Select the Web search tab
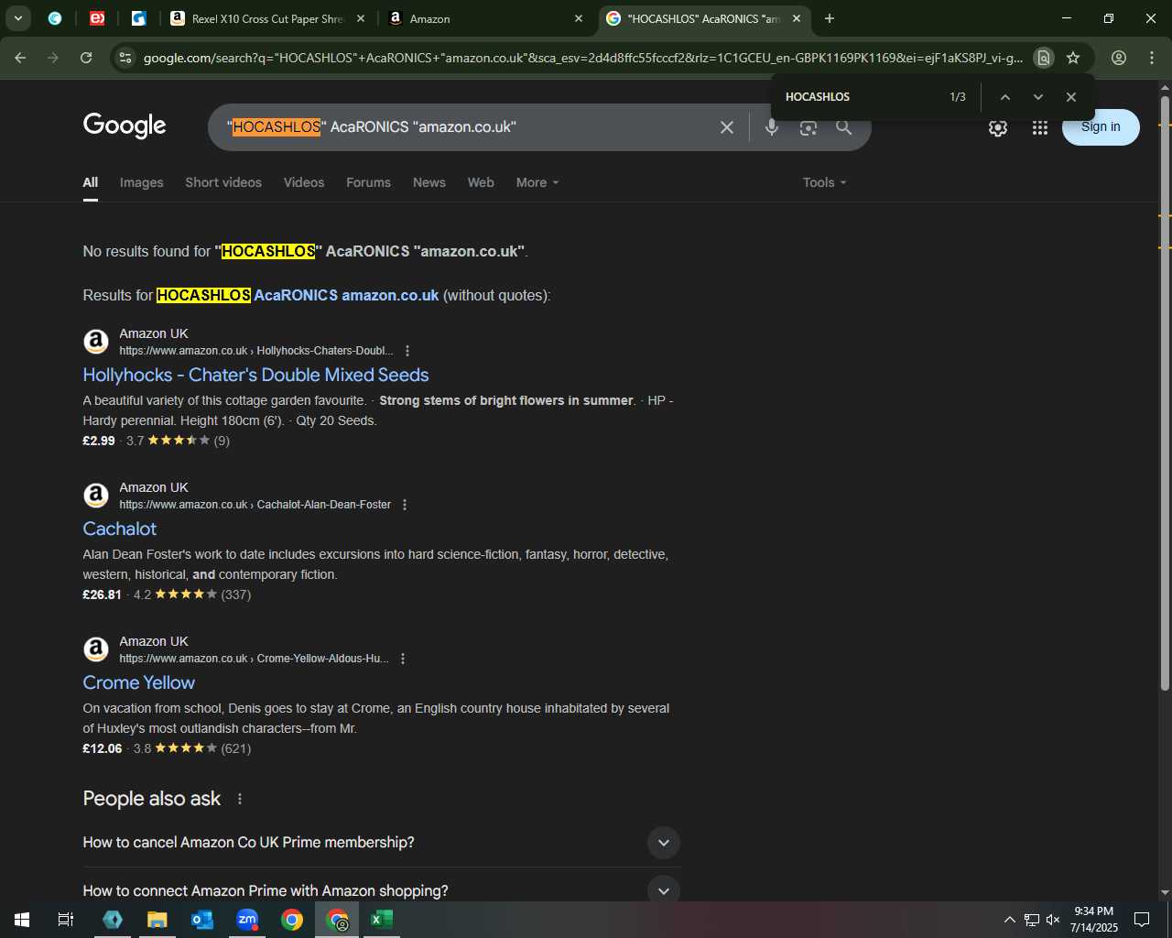 (481, 182)
